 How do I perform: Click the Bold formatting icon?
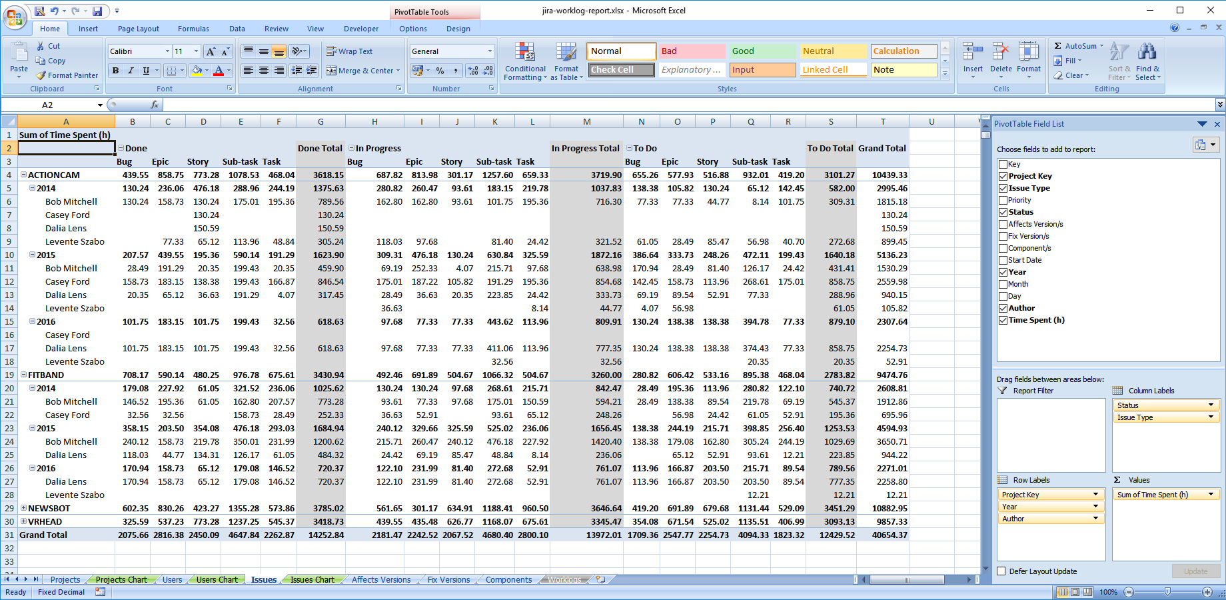click(116, 71)
